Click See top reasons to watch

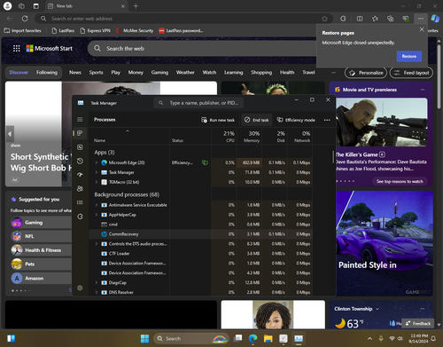(x=400, y=181)
